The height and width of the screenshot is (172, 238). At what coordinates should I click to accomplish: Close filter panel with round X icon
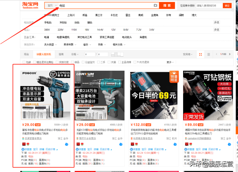tap(233, 10)
